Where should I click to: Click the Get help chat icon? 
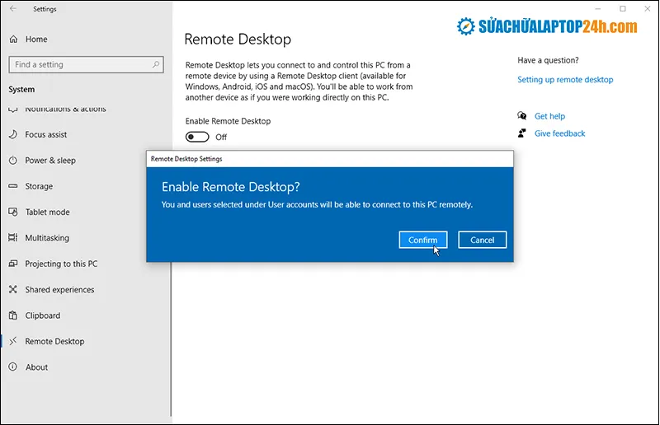(x=522, y=115)
